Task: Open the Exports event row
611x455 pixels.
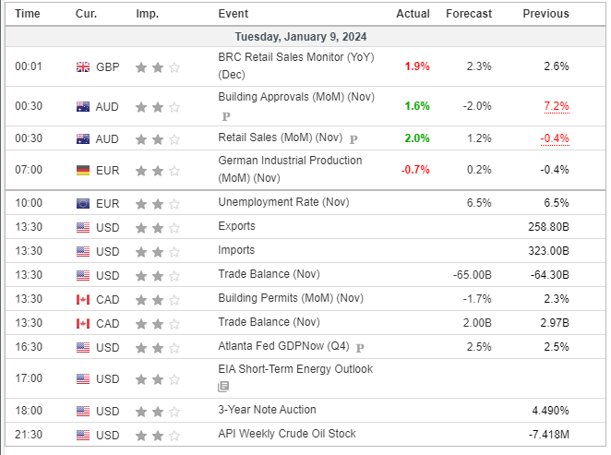Action: pyautogui.click(x=237, y=226)
